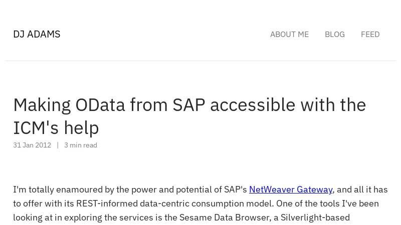Click the separator bar after the date
The width and height of the screenshot is (401, 225).
point(58,145)
